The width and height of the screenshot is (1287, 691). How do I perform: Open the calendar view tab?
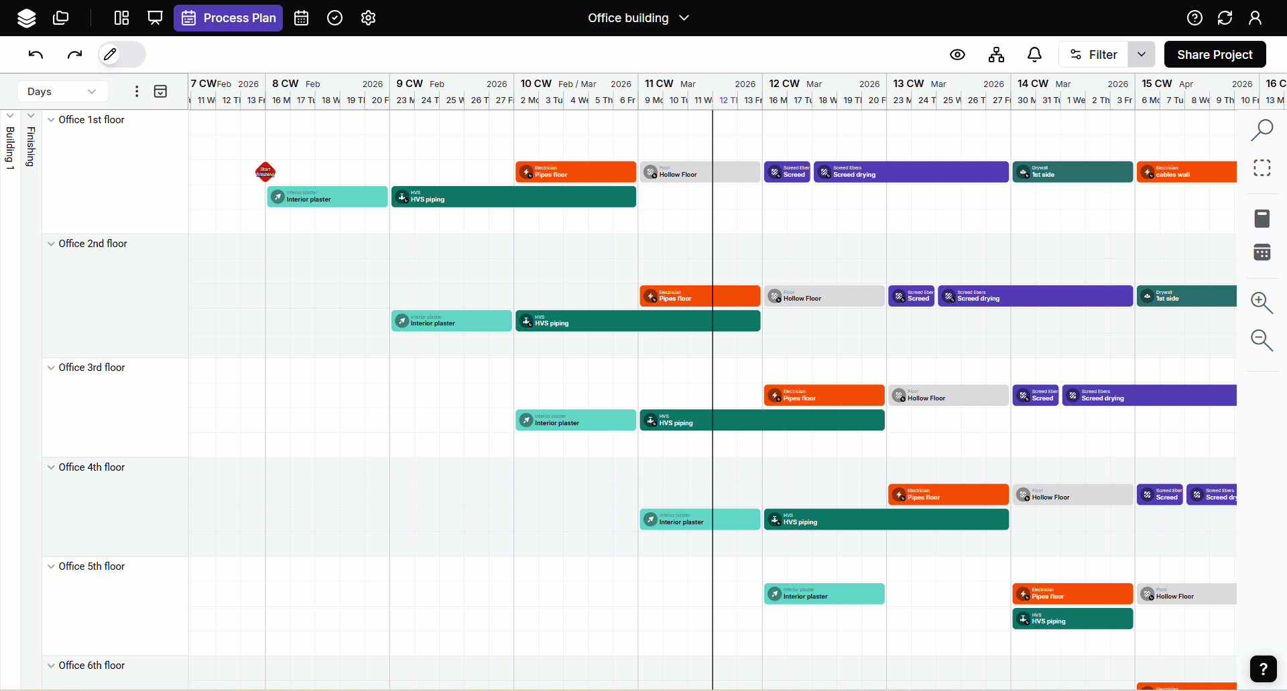point(302,18)
